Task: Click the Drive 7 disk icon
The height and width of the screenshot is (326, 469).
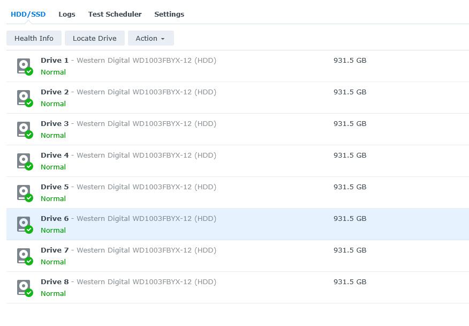Action: [x=24, y=256]
